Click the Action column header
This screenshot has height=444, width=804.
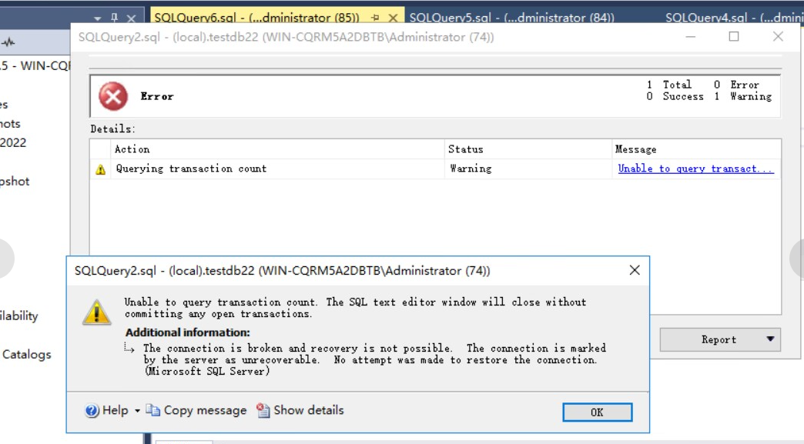tap(277, 149)
